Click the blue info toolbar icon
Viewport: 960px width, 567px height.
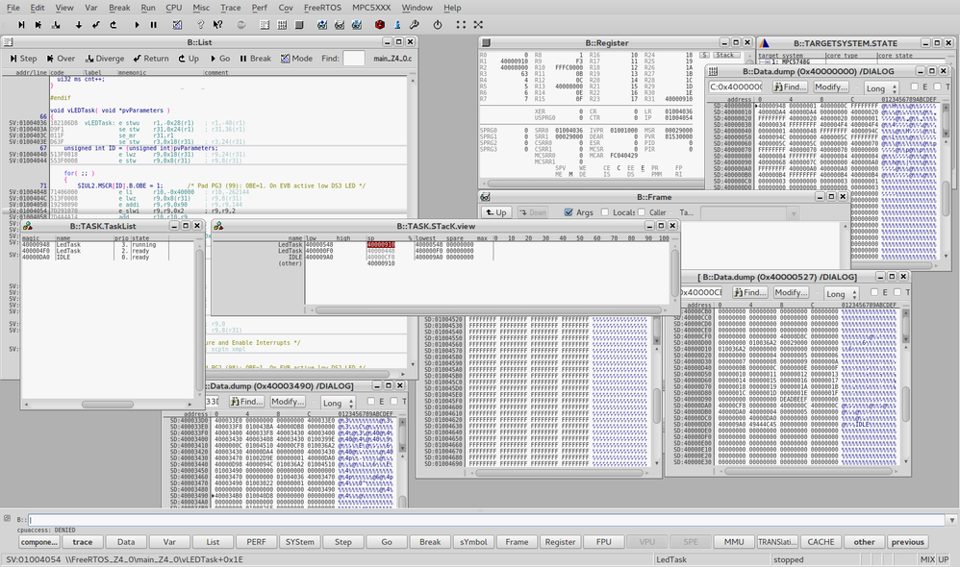397,24
